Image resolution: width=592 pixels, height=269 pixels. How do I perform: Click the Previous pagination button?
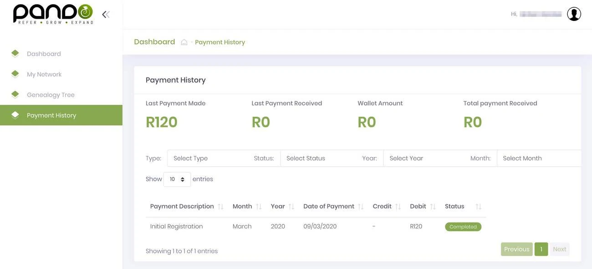point(517,249)
